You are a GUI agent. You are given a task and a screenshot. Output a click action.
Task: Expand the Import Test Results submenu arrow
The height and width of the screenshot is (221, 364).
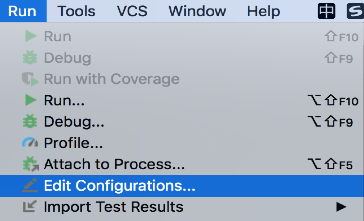[x=341, y=207]
